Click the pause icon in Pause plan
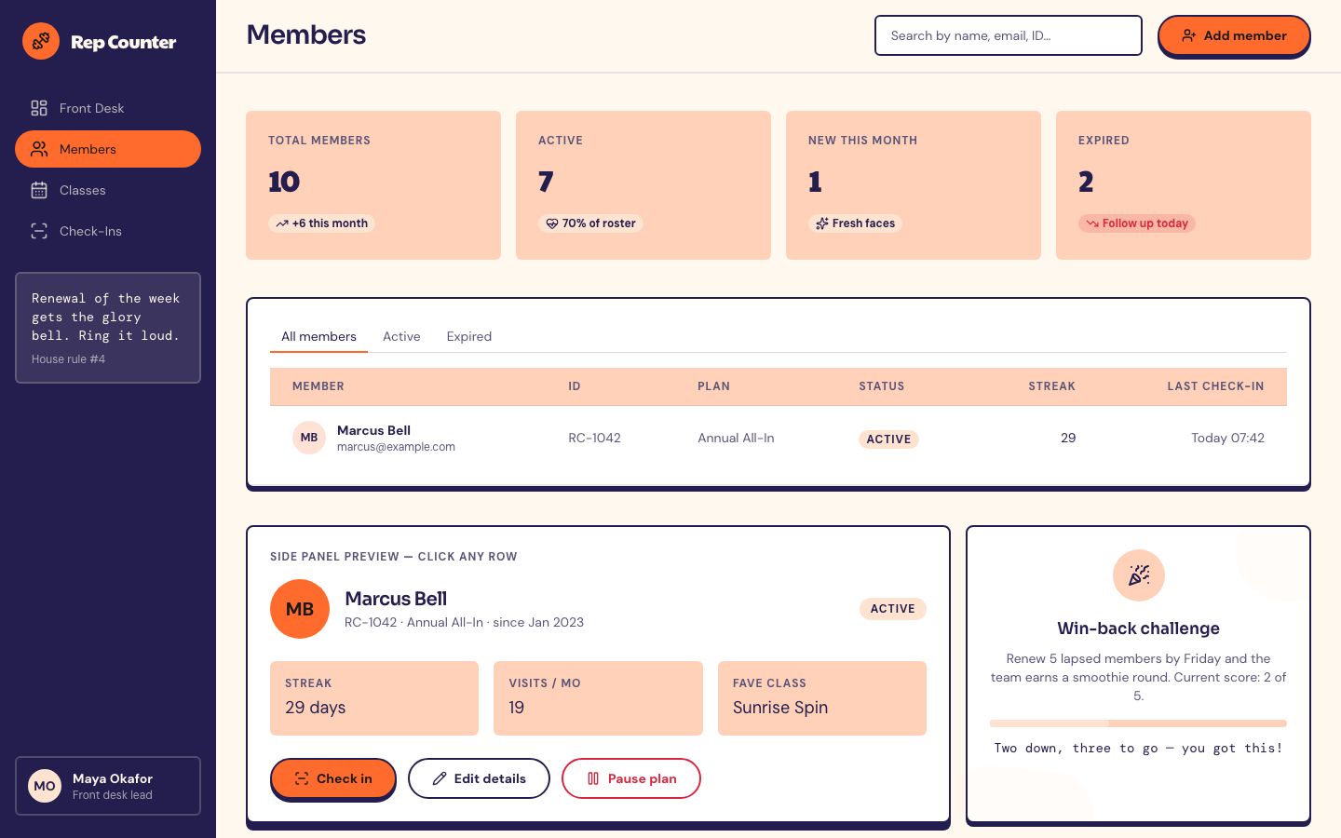The image size is (1341, 838). (593, 778)
